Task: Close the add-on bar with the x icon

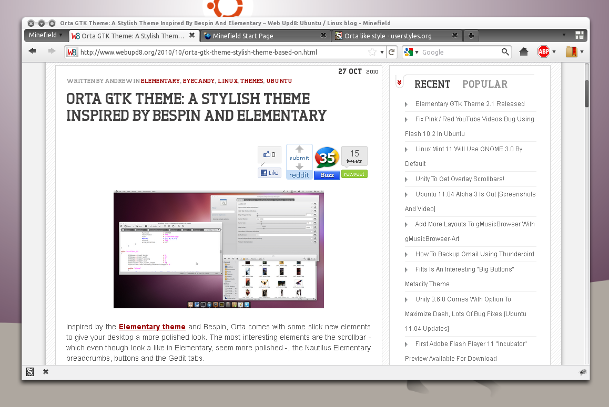Action: click(x=45, y=372)
